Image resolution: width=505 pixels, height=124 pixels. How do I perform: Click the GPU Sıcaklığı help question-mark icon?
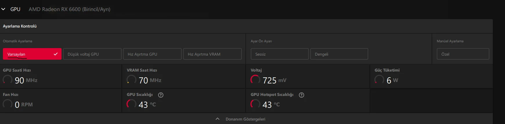[161, 95]
